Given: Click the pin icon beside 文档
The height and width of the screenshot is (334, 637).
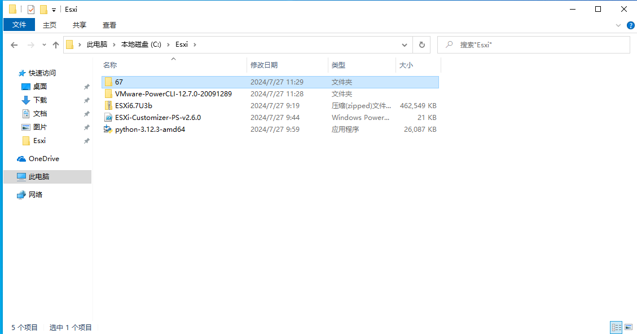Looking at the screenshot, I should (x=86, y=114).
